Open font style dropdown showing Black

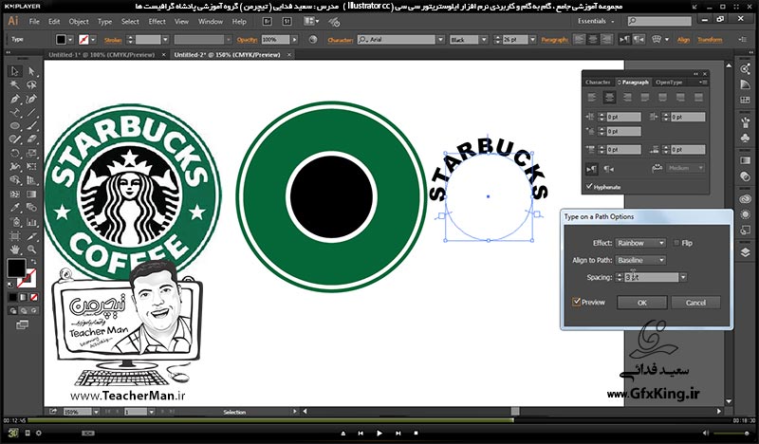[x=484, y=40]
